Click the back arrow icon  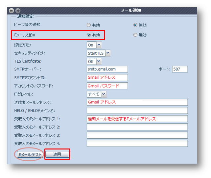[11, 10]
